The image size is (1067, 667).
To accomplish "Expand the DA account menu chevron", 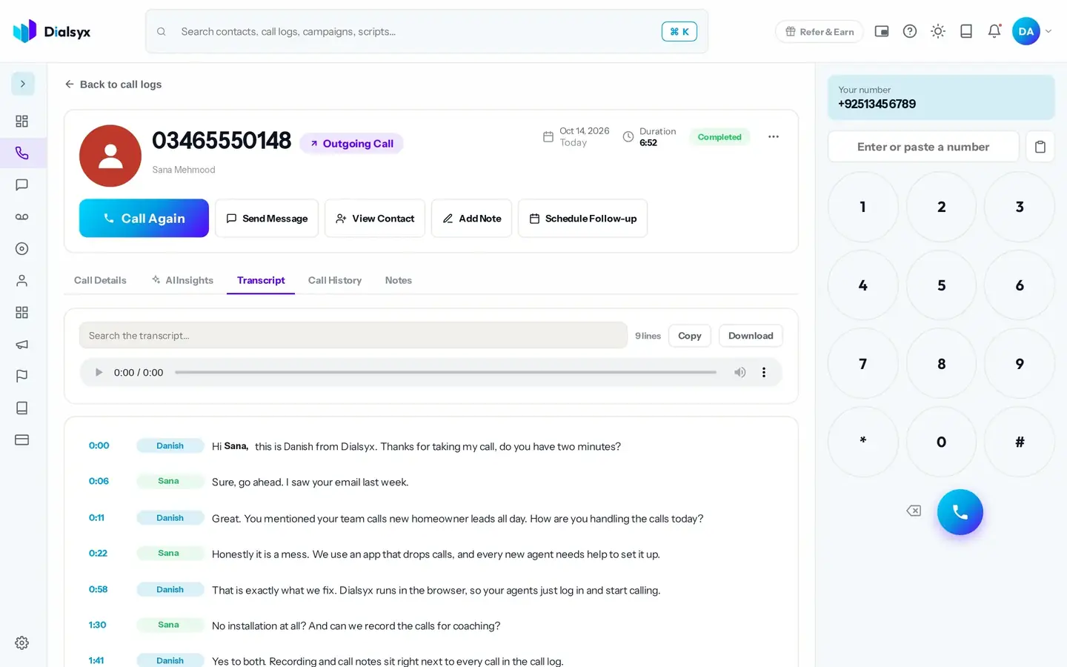I will pyautogui.click(x=1048, y=31).
